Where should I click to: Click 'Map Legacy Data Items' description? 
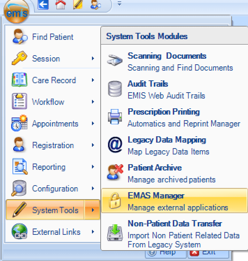tap(168, 152)
